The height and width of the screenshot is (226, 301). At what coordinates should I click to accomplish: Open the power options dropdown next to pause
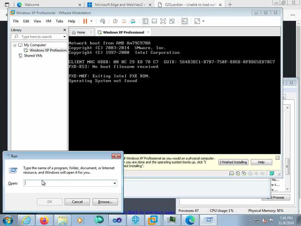tap(91, 21)
